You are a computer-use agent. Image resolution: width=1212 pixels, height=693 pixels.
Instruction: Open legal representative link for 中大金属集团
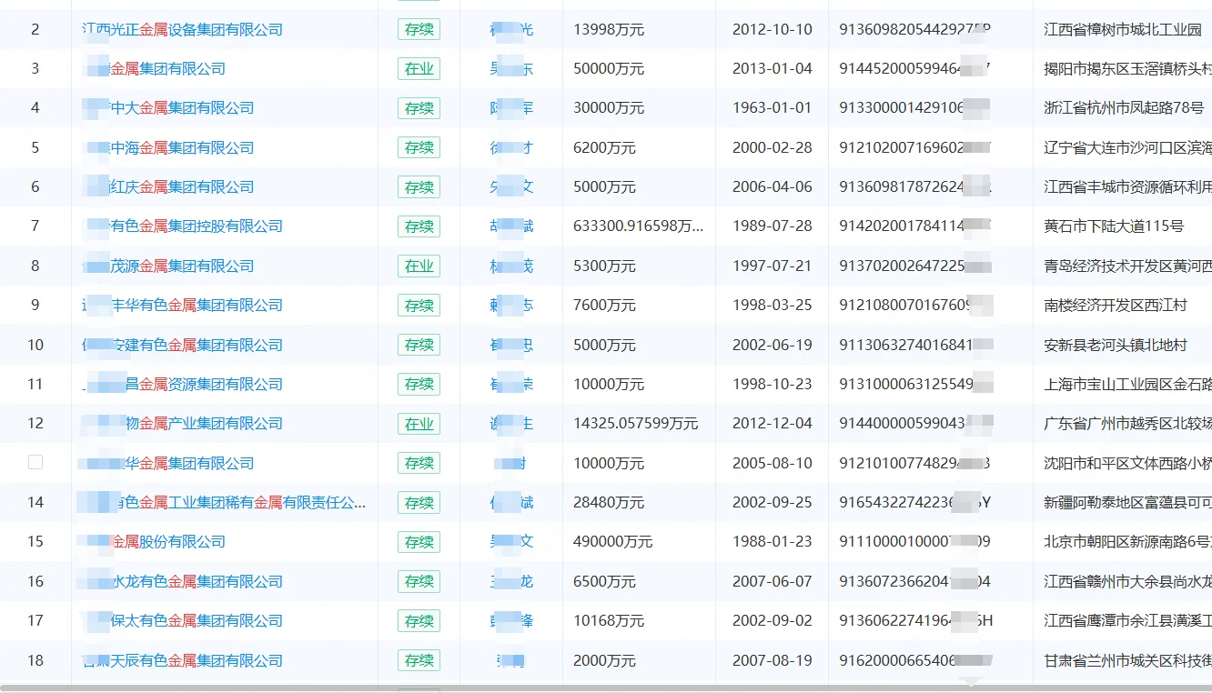pos(511,107)
